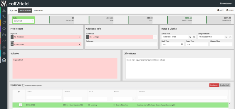The image size is (235, 109).
Task: Open the Arrival Date calendar picker
Action: coord(190,37)
